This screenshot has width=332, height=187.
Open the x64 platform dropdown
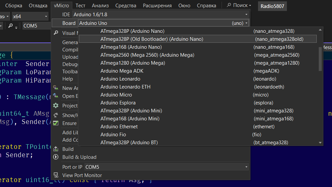pos(30,16)
